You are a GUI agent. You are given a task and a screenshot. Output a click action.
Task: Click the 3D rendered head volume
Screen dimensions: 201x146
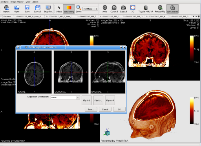pyautogui.click(x=152, y=114)
